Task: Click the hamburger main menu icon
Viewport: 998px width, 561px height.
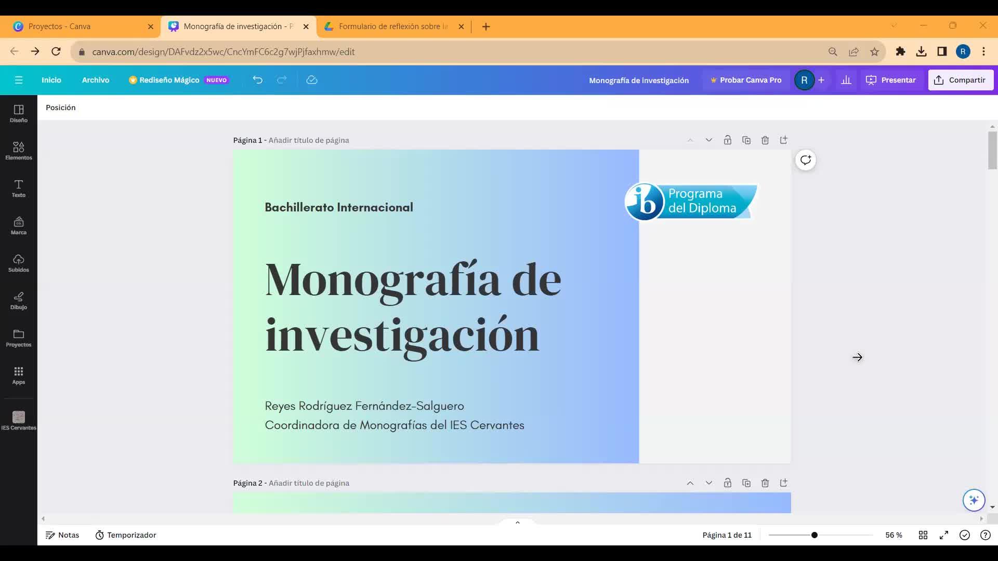Action: (19, 80)
